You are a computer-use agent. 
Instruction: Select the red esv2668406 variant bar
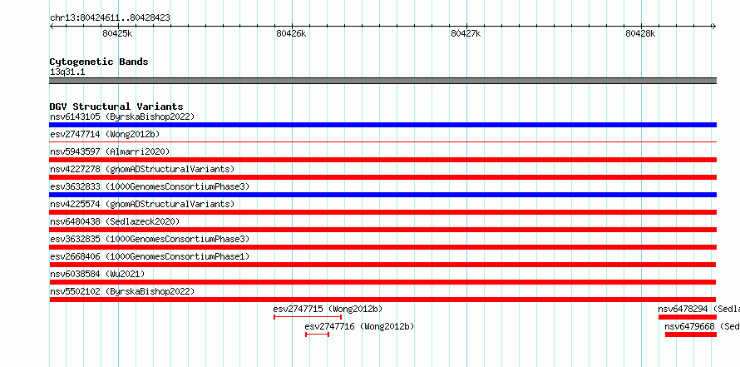click(382, 265)
